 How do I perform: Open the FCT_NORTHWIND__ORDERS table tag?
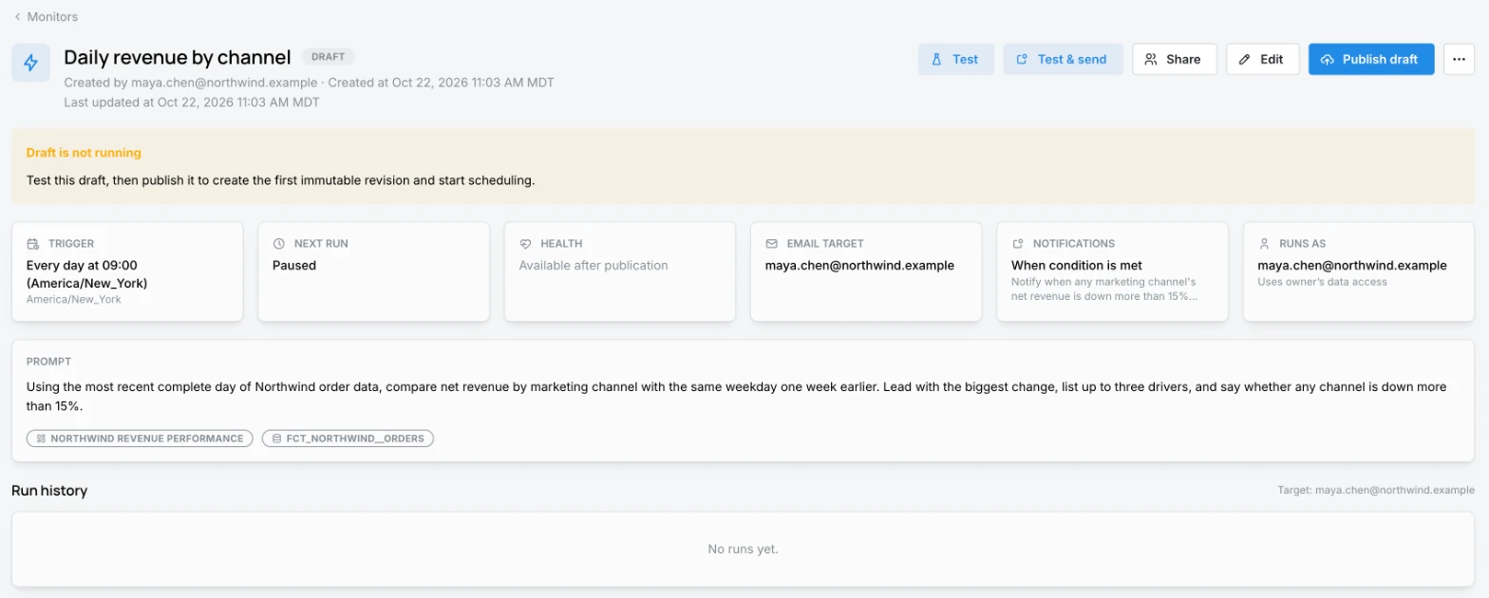348,439
